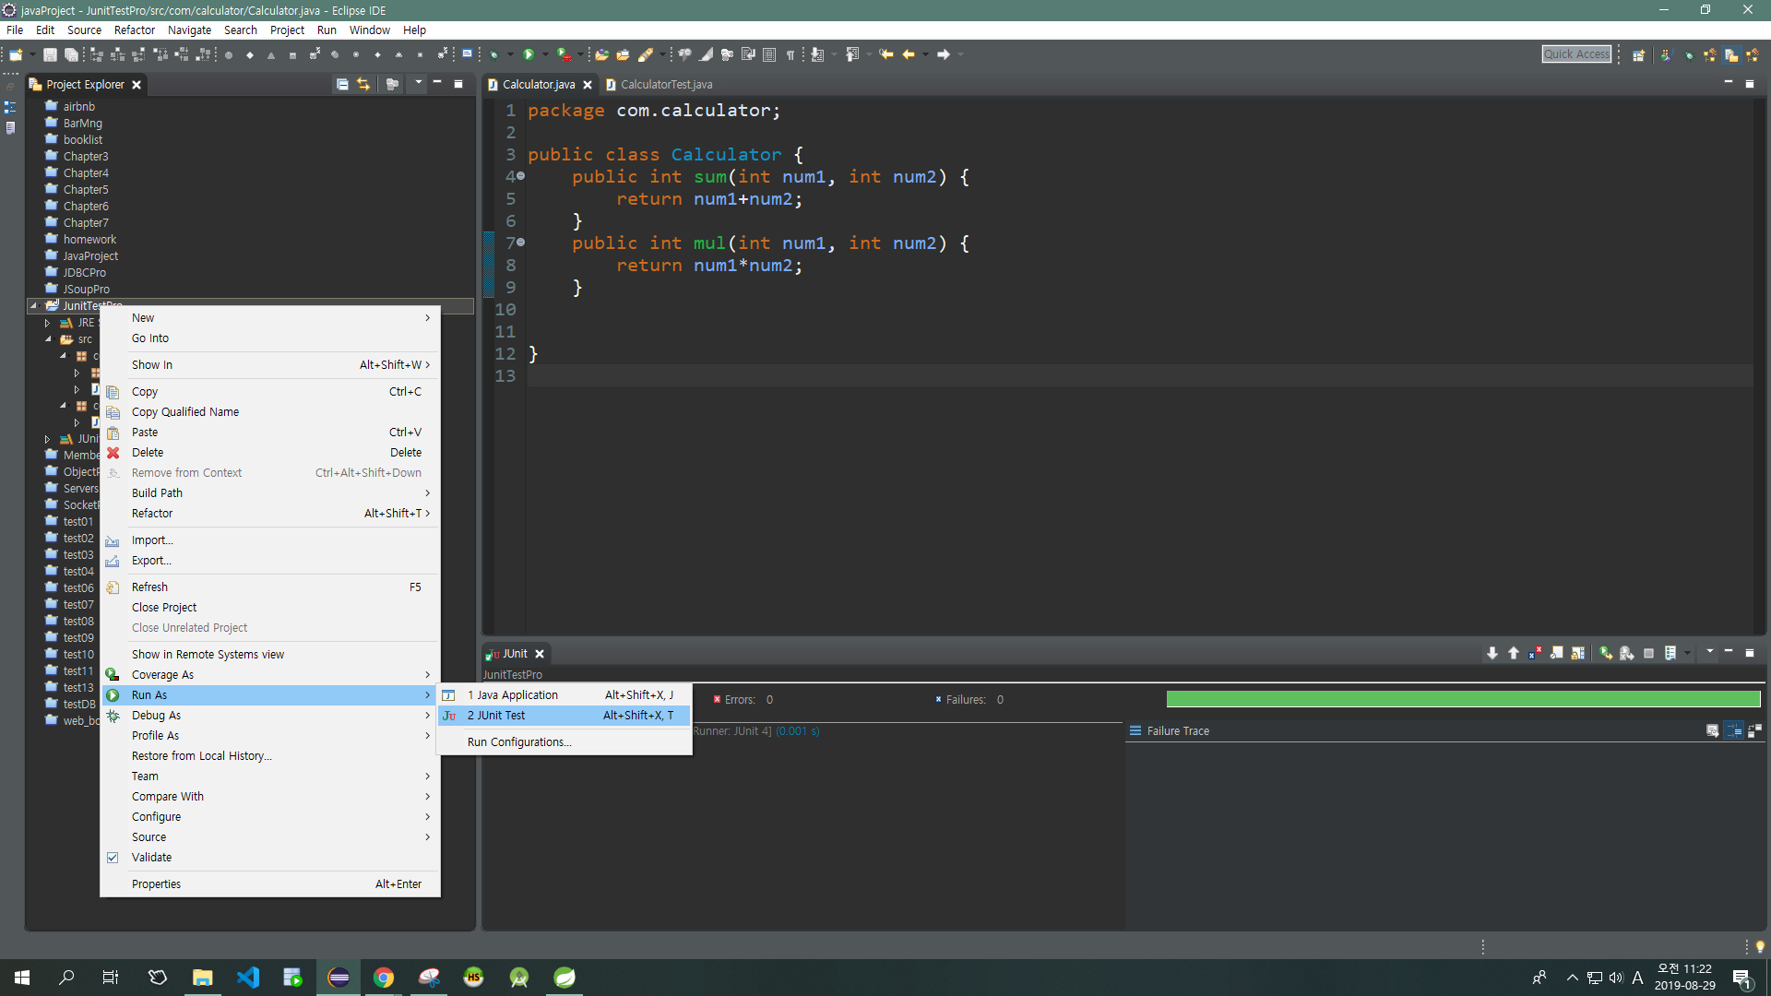Click Rerun Test icon in JUnit view

click(1606, 653)
